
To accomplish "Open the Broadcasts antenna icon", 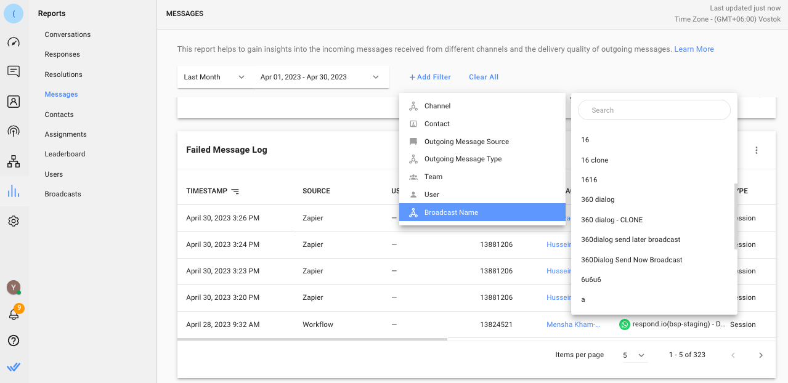I will (x=14, y=131).
